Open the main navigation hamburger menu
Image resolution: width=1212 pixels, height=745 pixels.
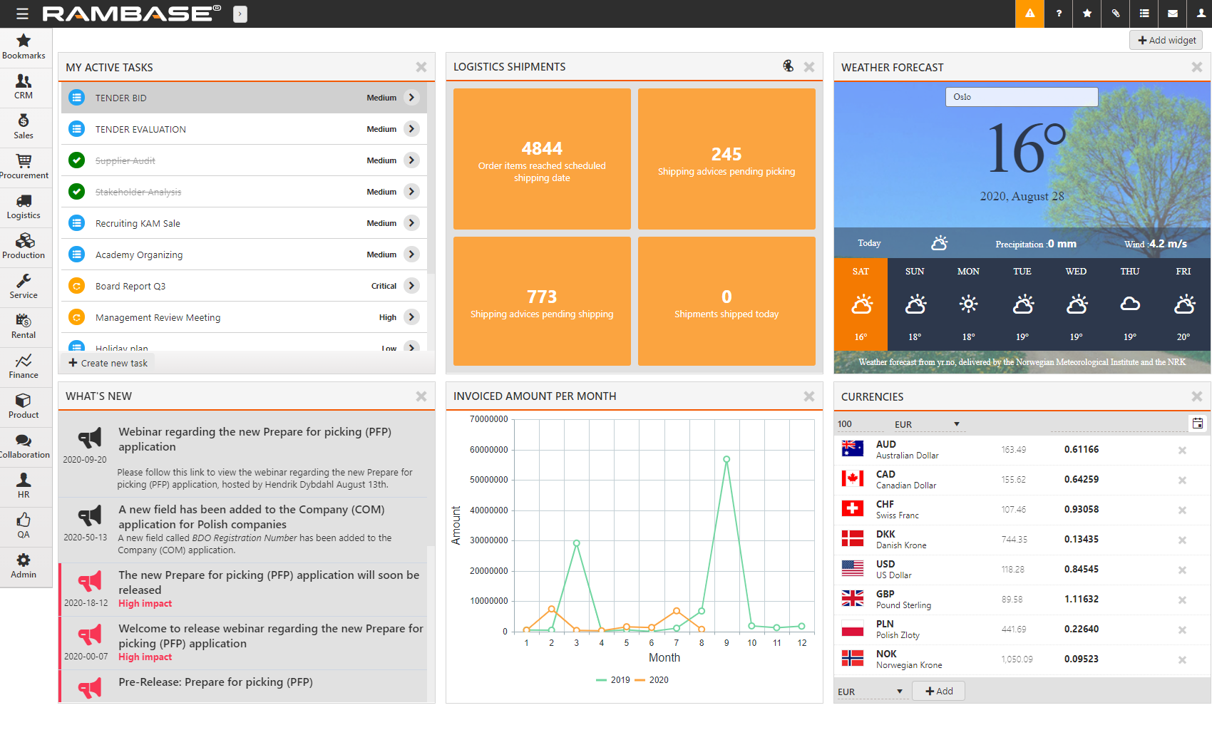pyautogui.click(x=23, y=13)
